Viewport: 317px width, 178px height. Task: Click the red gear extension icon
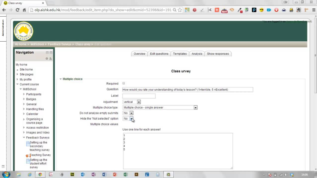pos(194,10)
